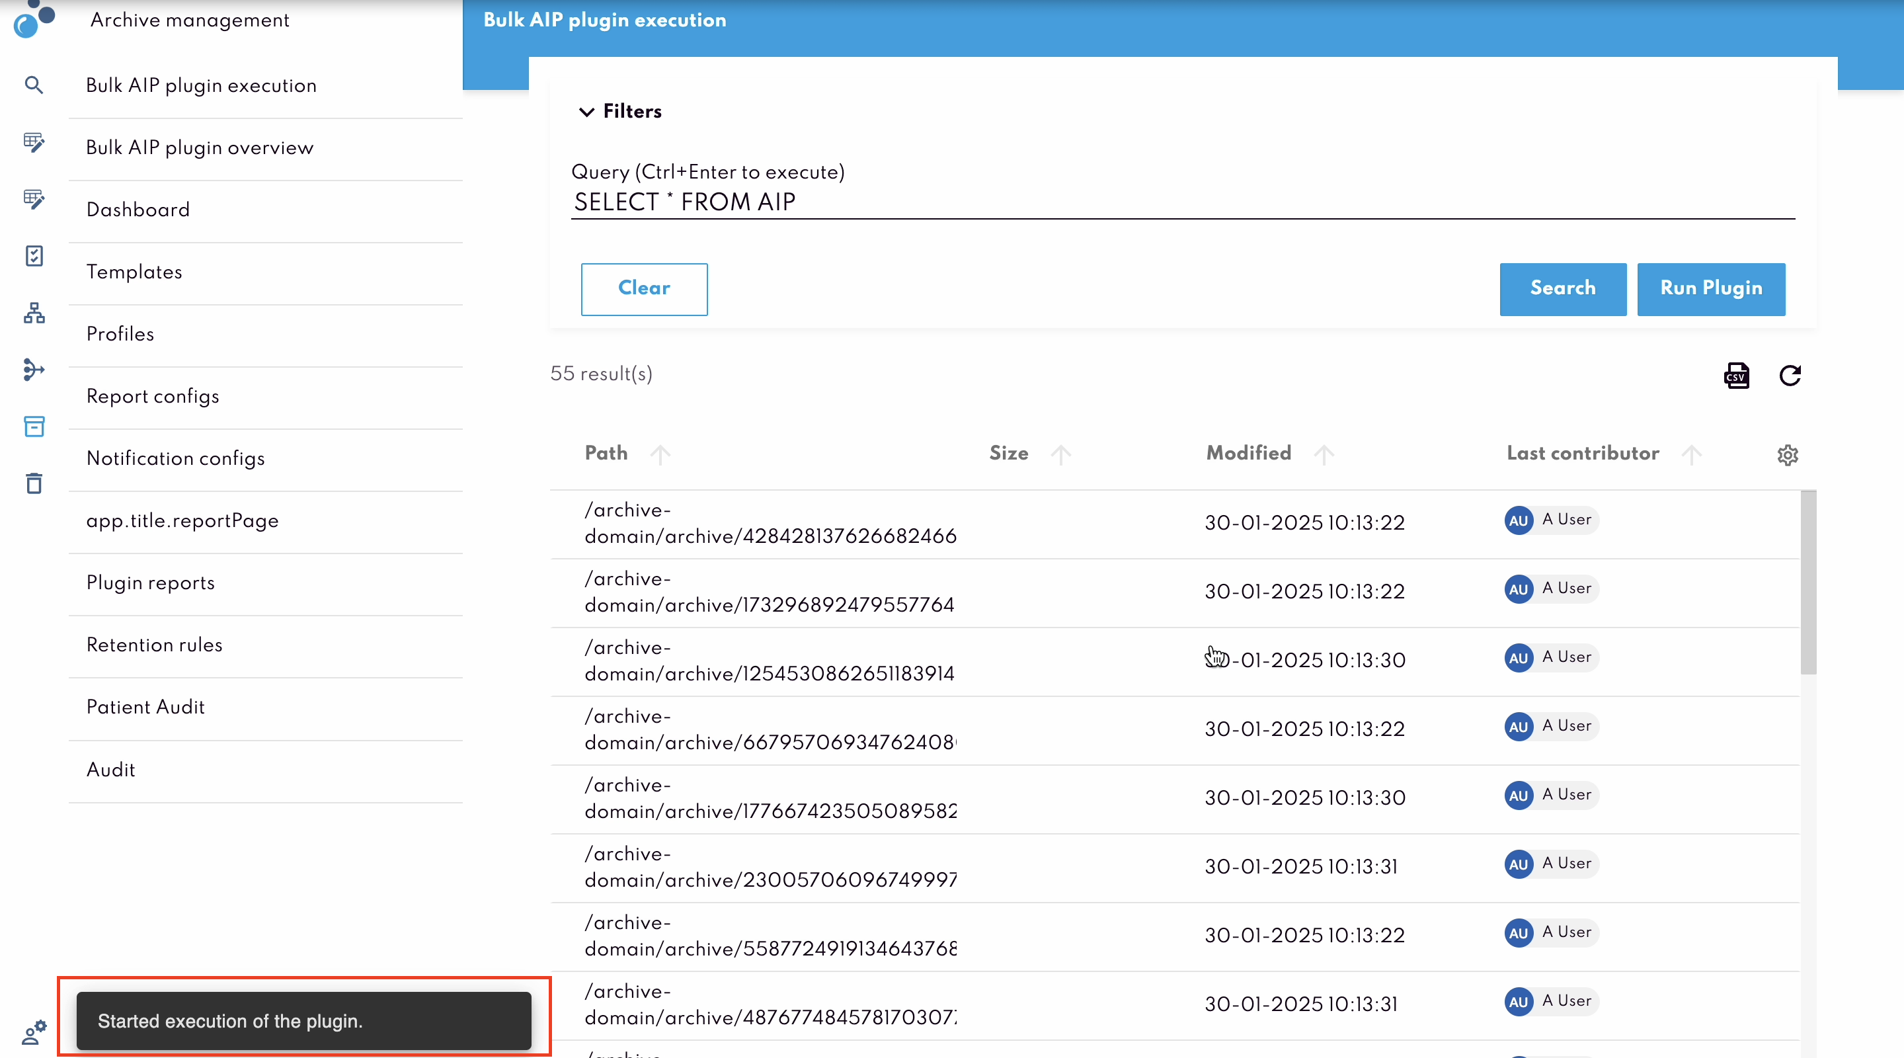This screenshot has width=1904, height=1058.
Task: Sort by Path column arrow
Action: (660, 454)
